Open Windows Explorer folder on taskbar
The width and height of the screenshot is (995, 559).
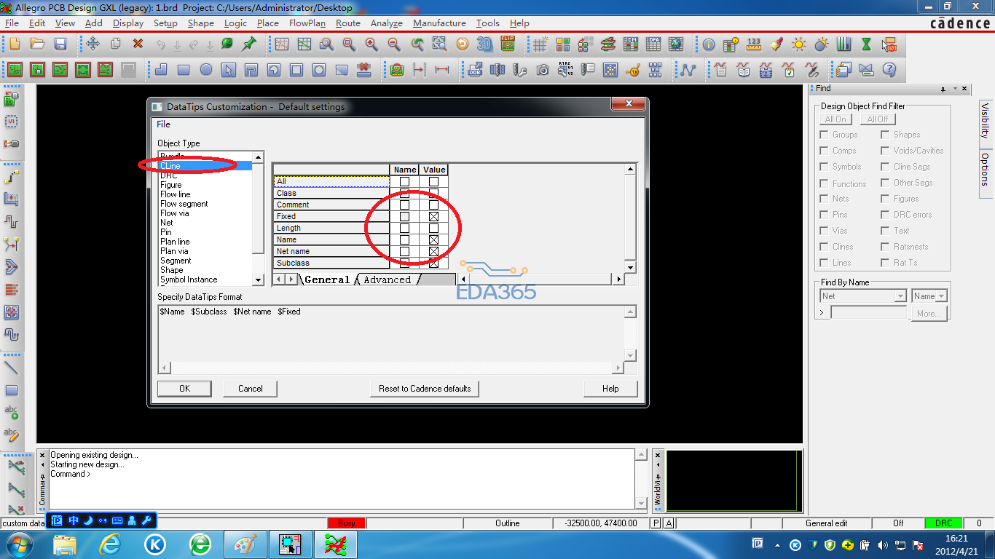tap(65, 544)
